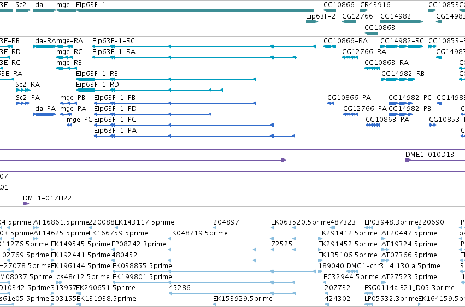465x307 pixels.
Task: Open the Eip63F-1-RA transcript label
Action: pyautogui.click(x=114, y=52)
